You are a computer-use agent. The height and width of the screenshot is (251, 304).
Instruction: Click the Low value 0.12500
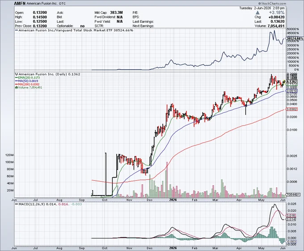pos(40,21)
